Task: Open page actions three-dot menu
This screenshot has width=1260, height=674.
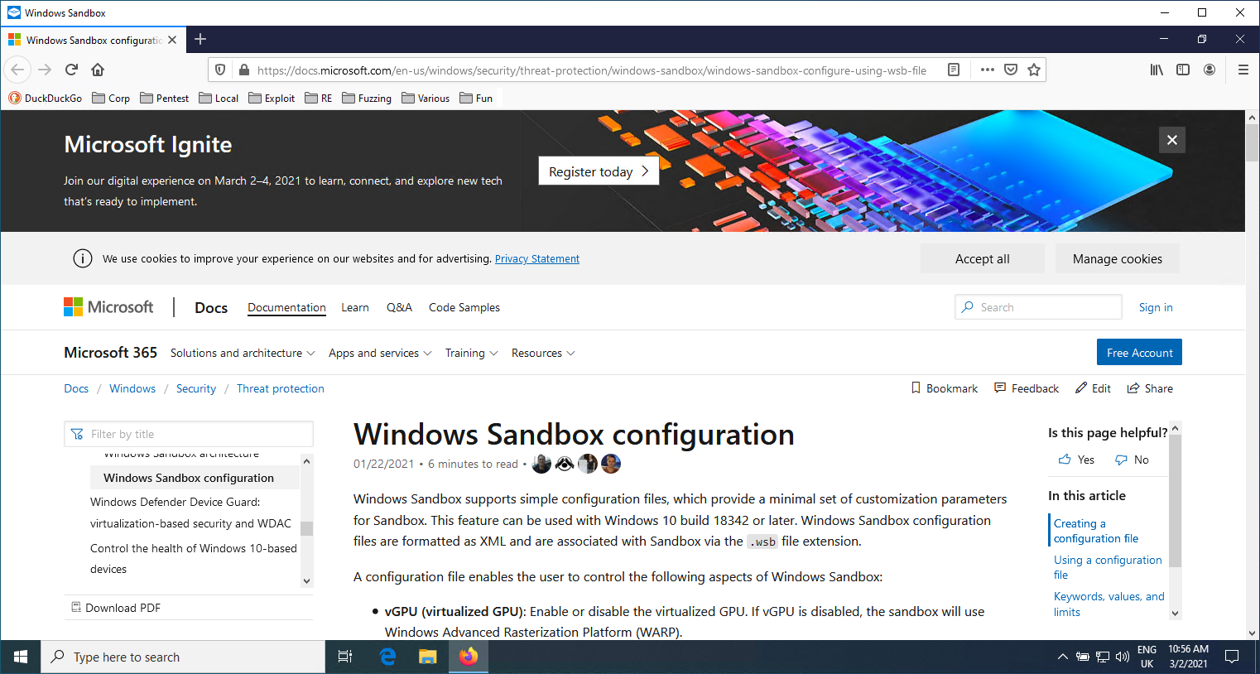Action: tap(987, 70)
